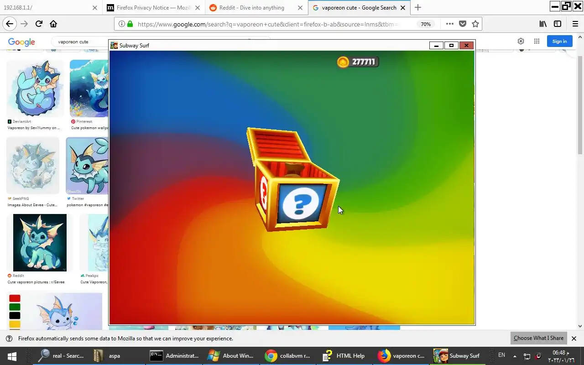Click the taskbar clock showing 06:48

[x=562, y=356]
